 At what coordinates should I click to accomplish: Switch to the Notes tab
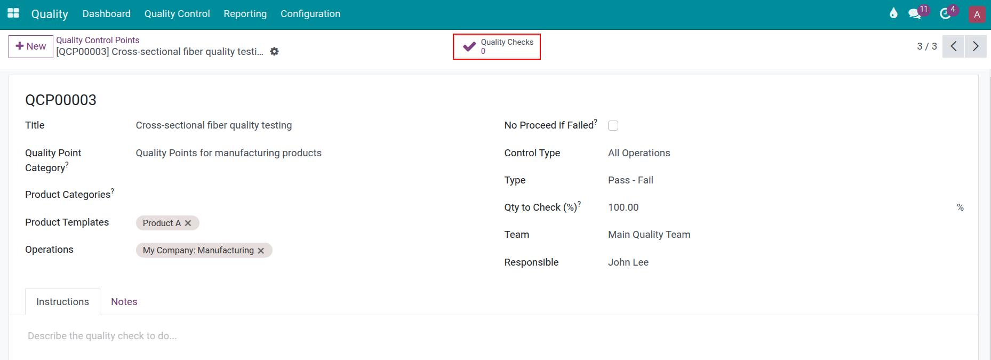124,302
